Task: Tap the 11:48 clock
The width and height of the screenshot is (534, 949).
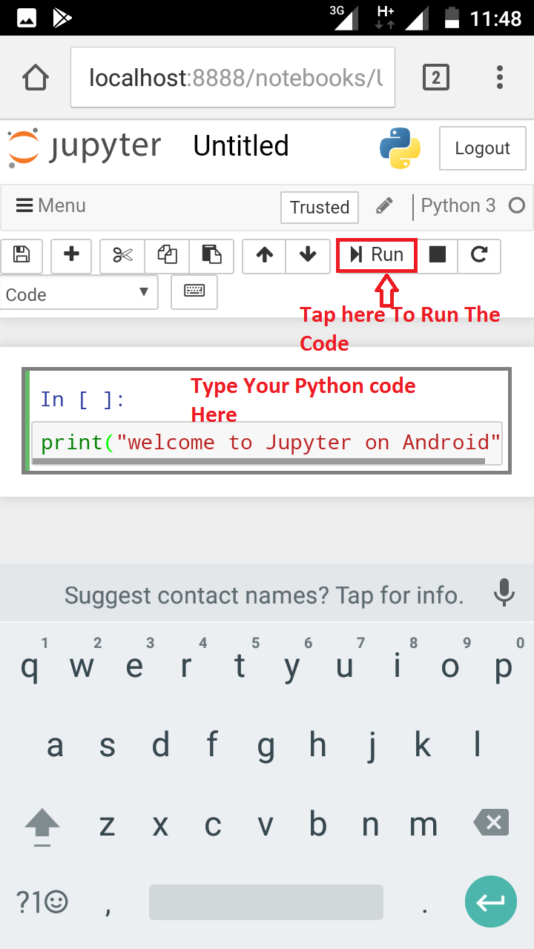Action: point(496,18)
